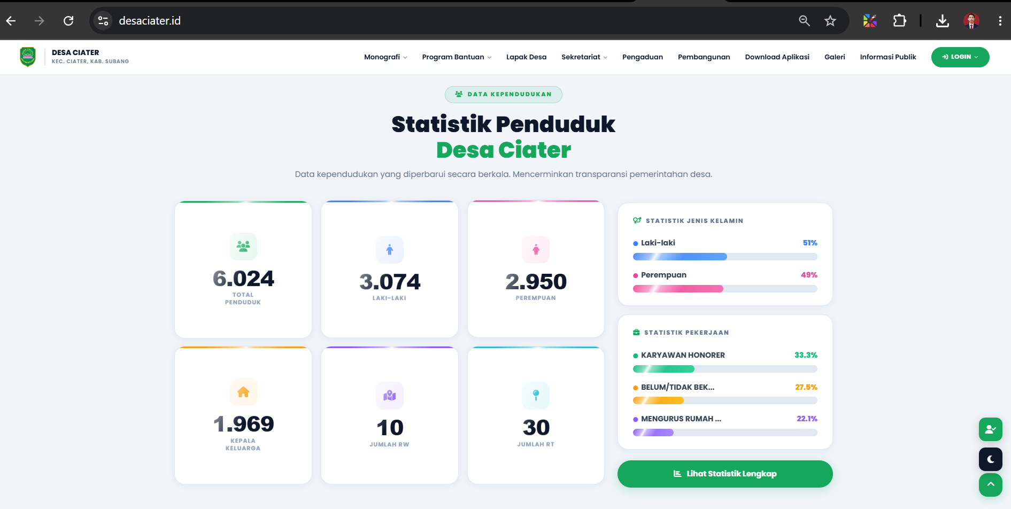The image size is (1011, 509).
Task: Open the Pembangunan menu item
Action: [x=704, y=57]
